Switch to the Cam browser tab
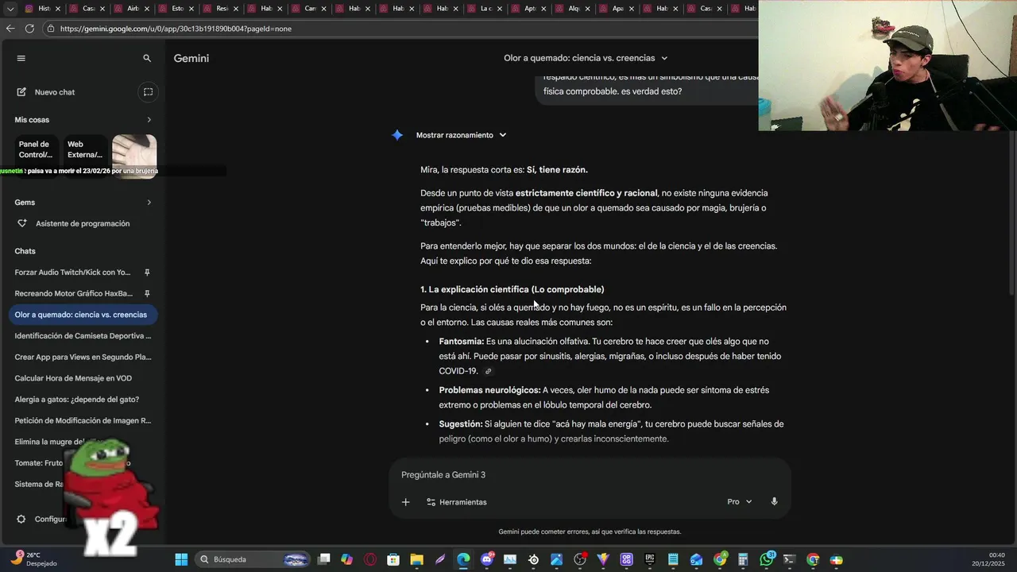 tap(310, 9)
